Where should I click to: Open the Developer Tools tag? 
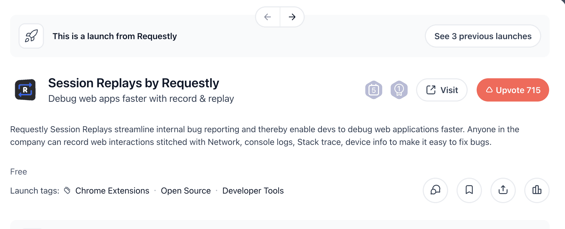253,191
